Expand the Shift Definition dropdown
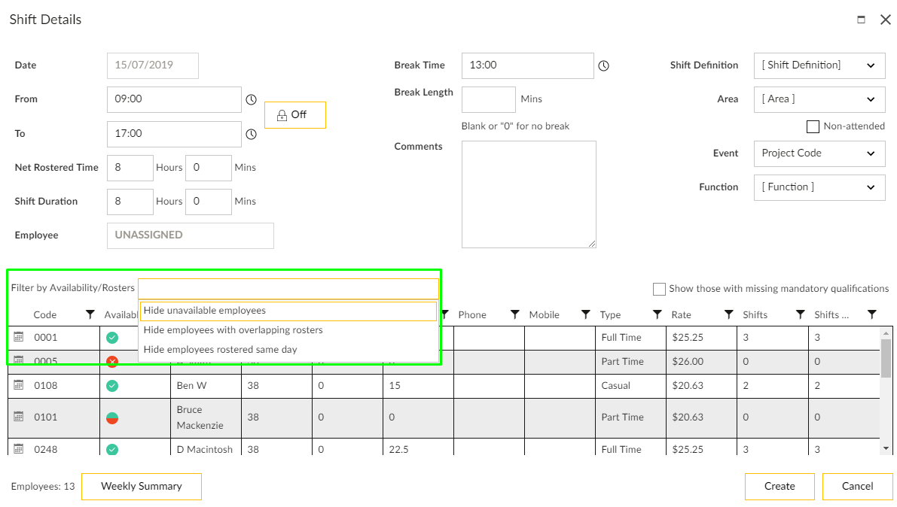The width and height of the screenshot is (897, 507). click(x=819, y=65)
